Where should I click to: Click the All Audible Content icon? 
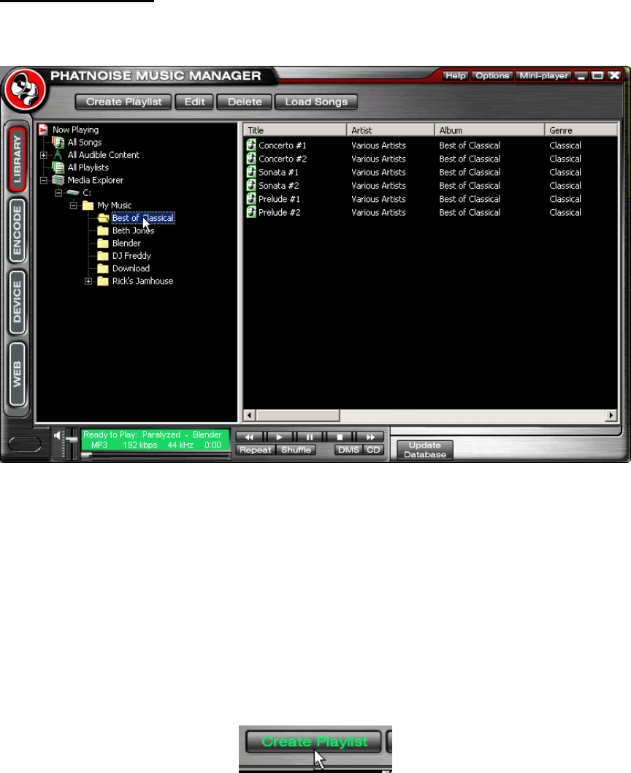pyautogui.click(x=58, y=155)
